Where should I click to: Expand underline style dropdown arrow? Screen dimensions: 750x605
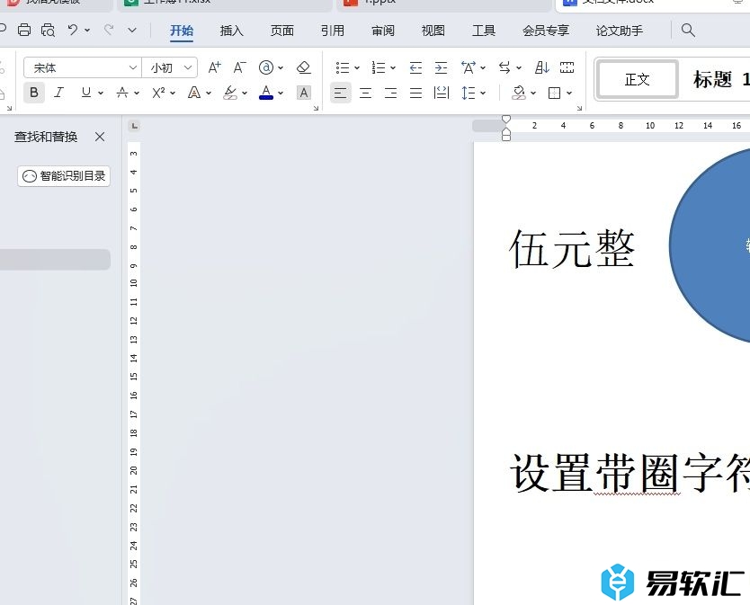(101, 93)
